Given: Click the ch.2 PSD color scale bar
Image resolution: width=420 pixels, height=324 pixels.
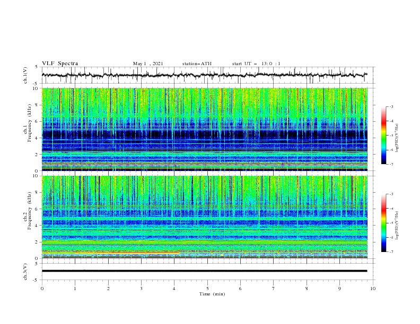Looking at the screenshot, I should tap(383, 223).
